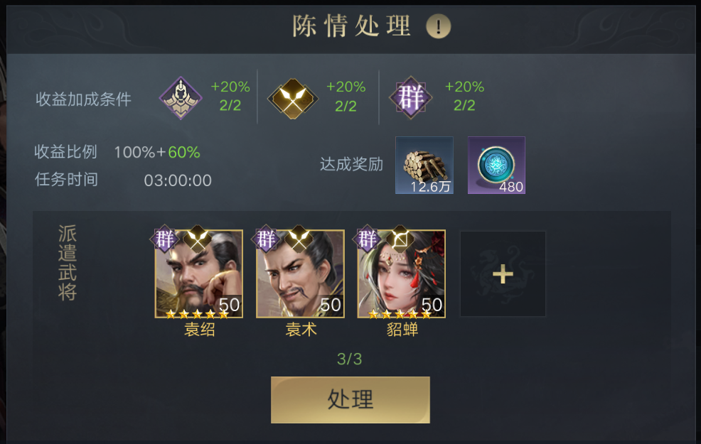Select the armored general bonus condition icon
Image resolution: width=701 pixels, height=444 pixels.
click(181, 98)
